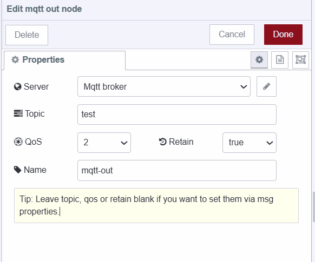Click the Topic icon beside label
This screenshot has height=262, width=315.
(18, 113)
